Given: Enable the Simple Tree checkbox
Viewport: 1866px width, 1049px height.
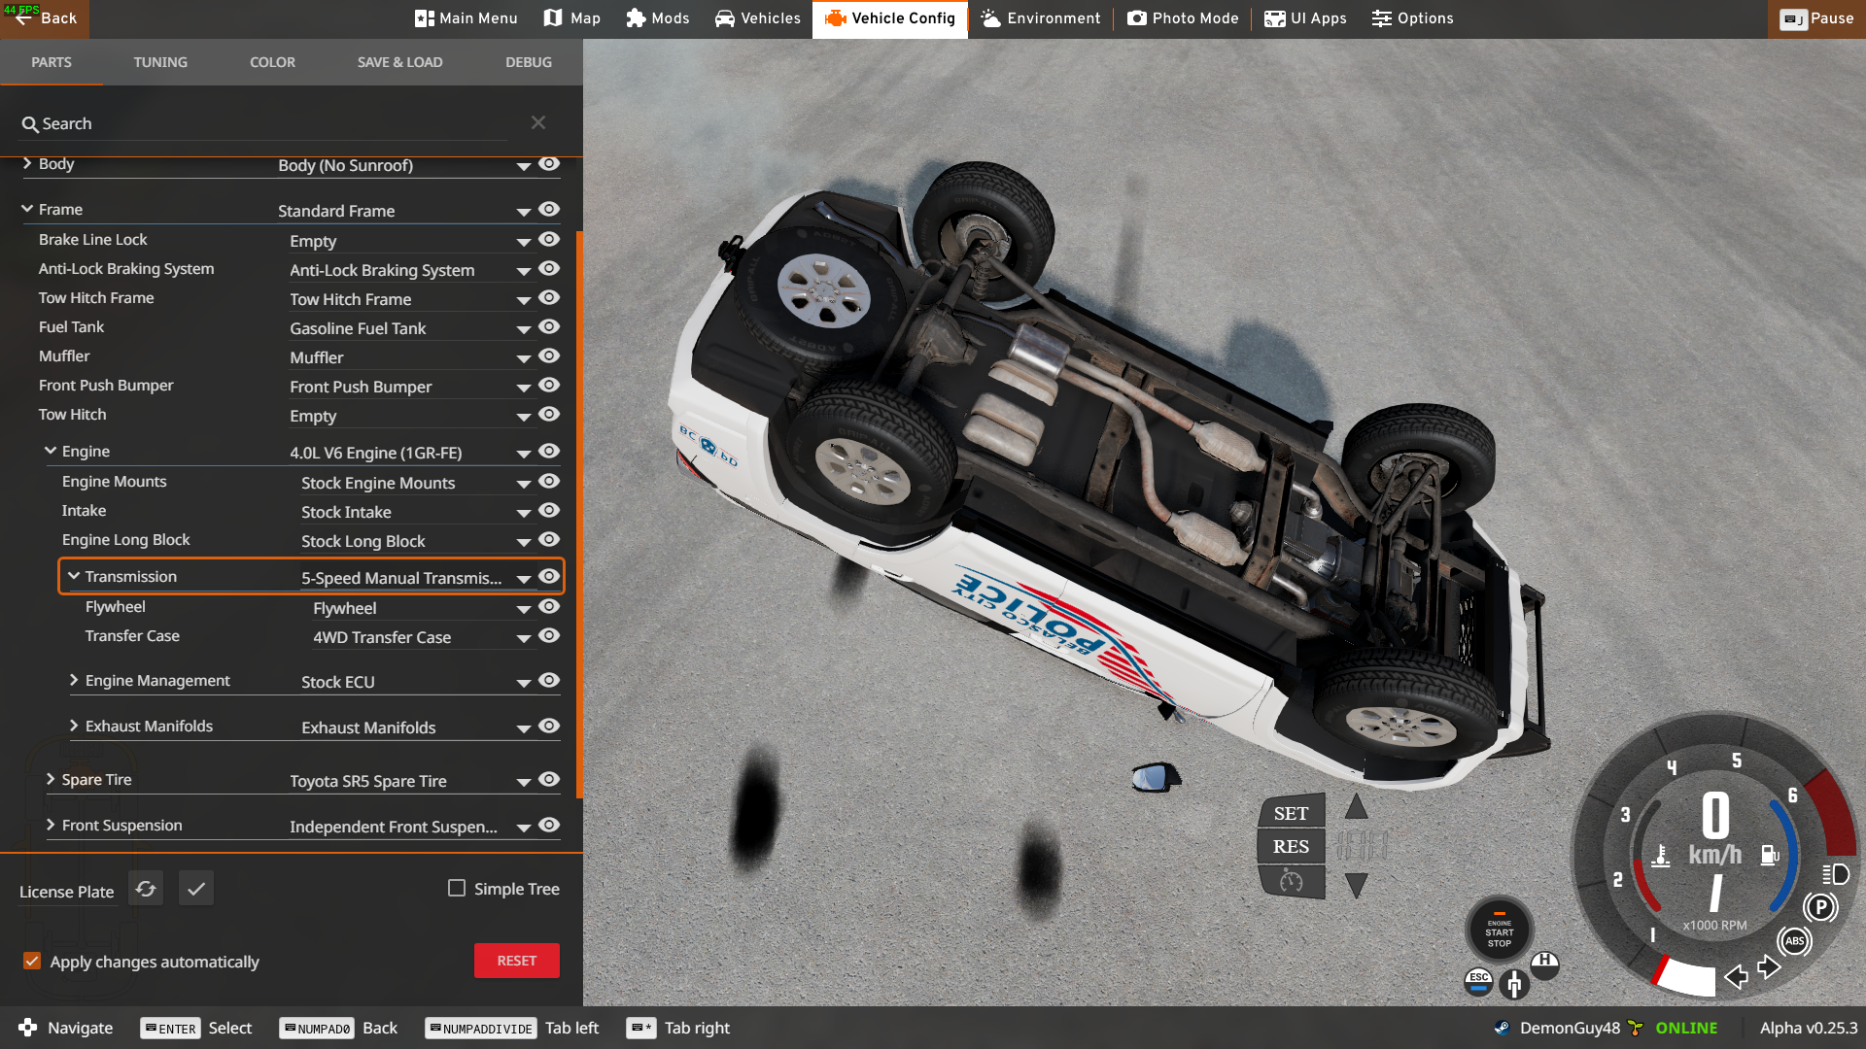Looking at the screenshot, I should [x=457, y=888].
